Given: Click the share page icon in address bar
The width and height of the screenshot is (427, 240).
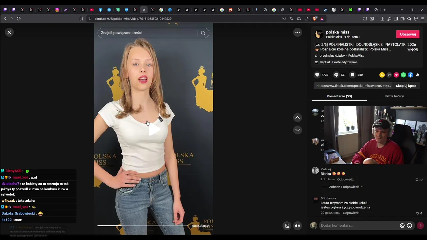Looking at the screenshot, I should click(x=306, y=19).
